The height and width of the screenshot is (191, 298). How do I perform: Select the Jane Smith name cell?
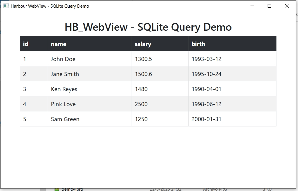click(65, 74)
